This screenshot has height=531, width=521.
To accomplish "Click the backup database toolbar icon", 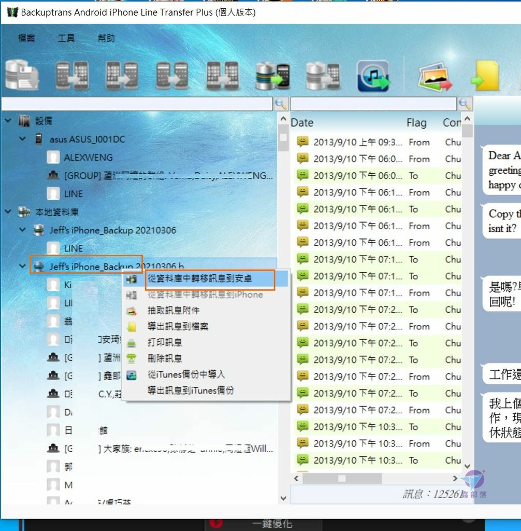I will coord(22,75).
